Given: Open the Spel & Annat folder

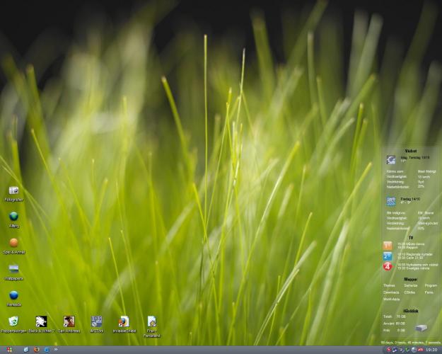Looking at the screenshot, I should click(13, 243).
